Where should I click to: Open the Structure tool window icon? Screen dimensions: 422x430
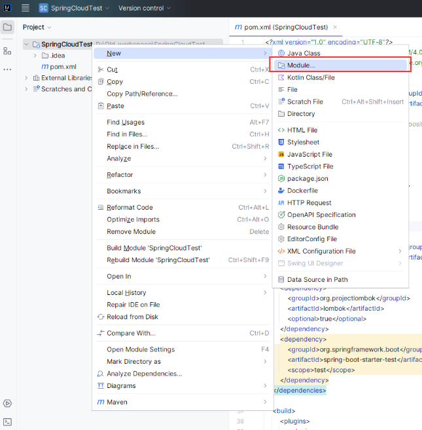click(7, 50)
